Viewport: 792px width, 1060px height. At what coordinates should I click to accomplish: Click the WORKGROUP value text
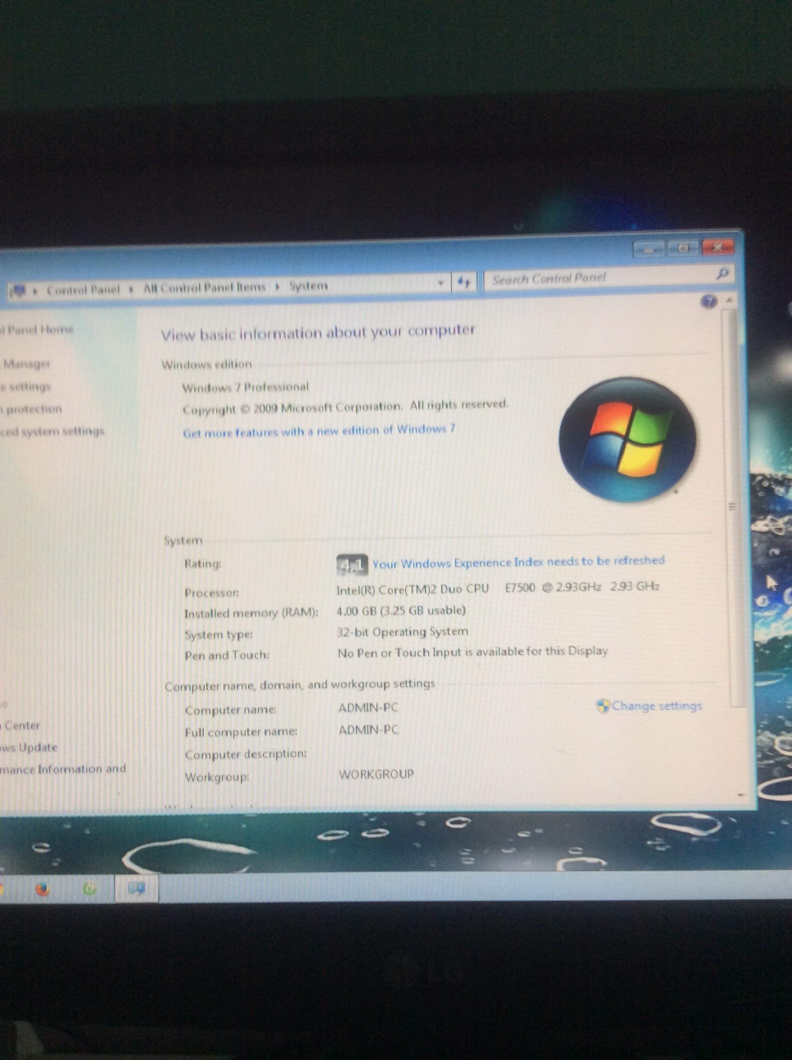pos(376,775)
